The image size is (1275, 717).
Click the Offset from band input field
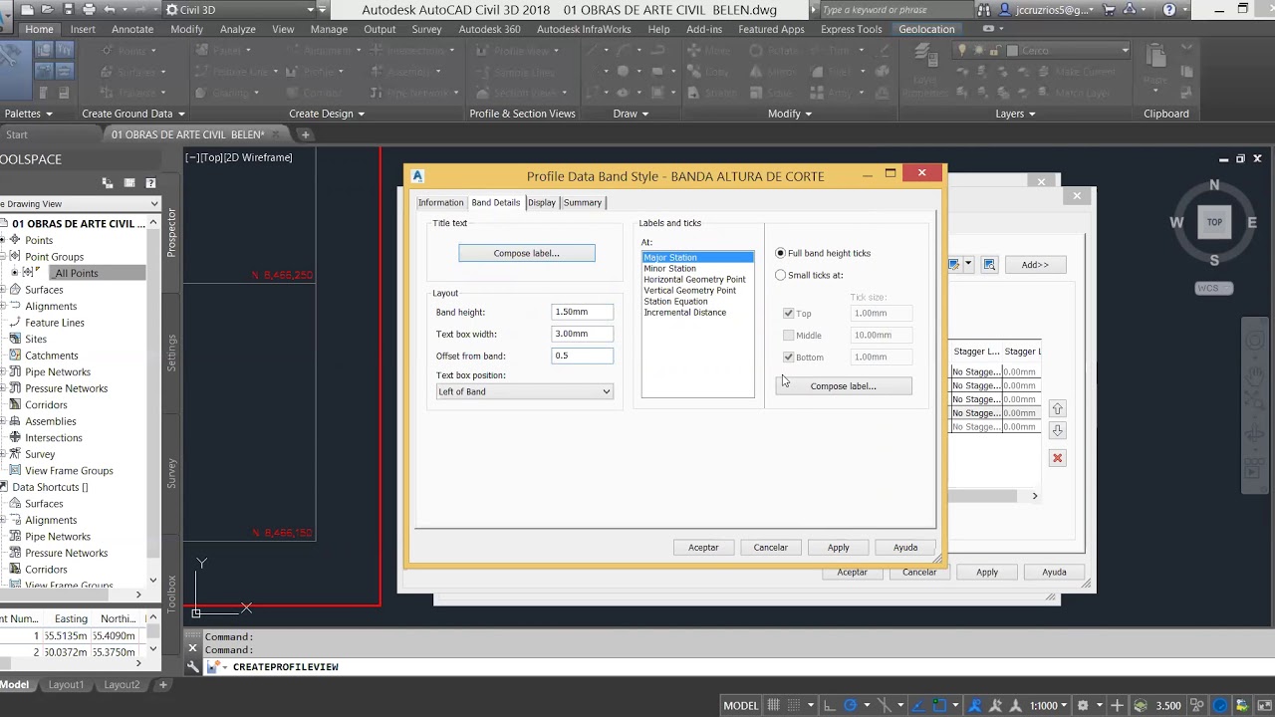pyautogui.click(x=583, y=356)
